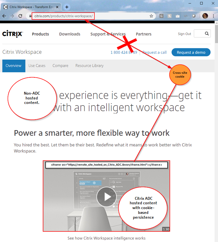This screenshot has width=218, height=242.
Task: Open the briefcase extension icon
Action: pos(178,16)
